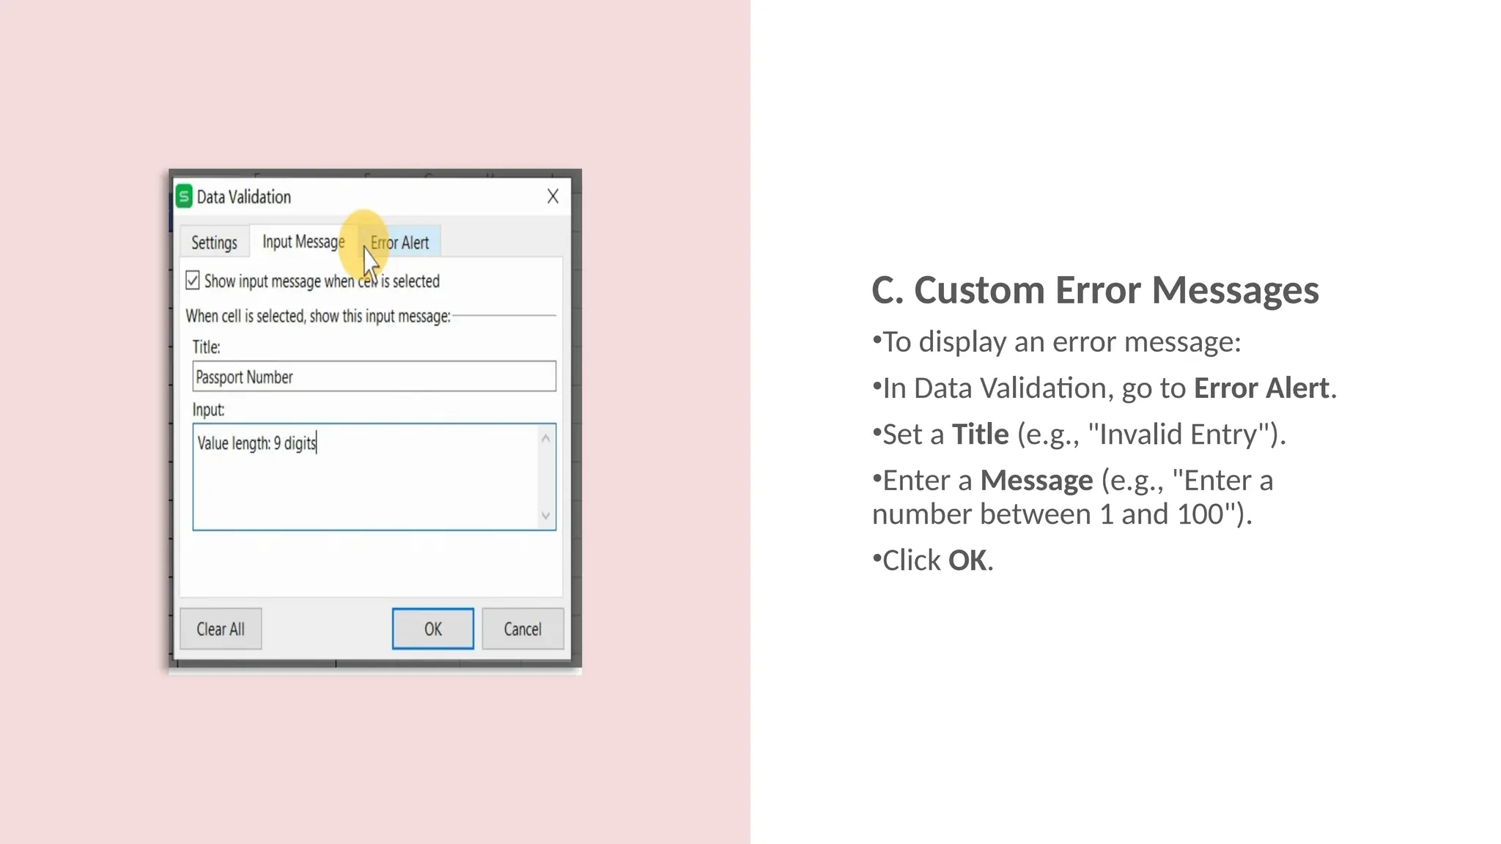This screenshot has width=1501, height=844.
Task: Click the input box scroll up arrow
Action: 545,438
